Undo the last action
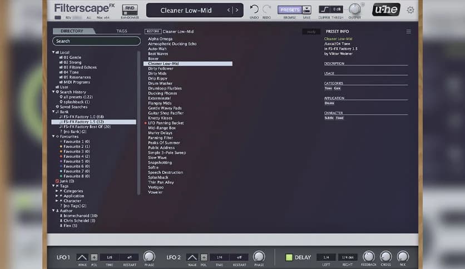The image size is (465, 269). coord(254,9)
